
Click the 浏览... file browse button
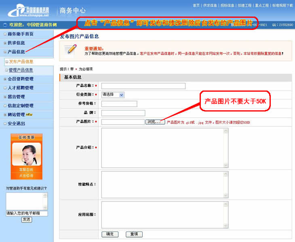[x=155, y=122]
